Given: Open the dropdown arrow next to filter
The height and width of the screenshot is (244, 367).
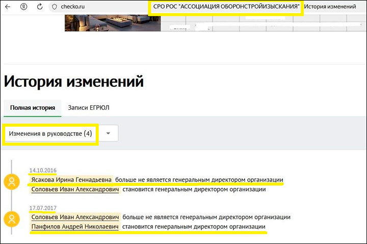Looking at the screenshot, I should click(x=108, y=133).
